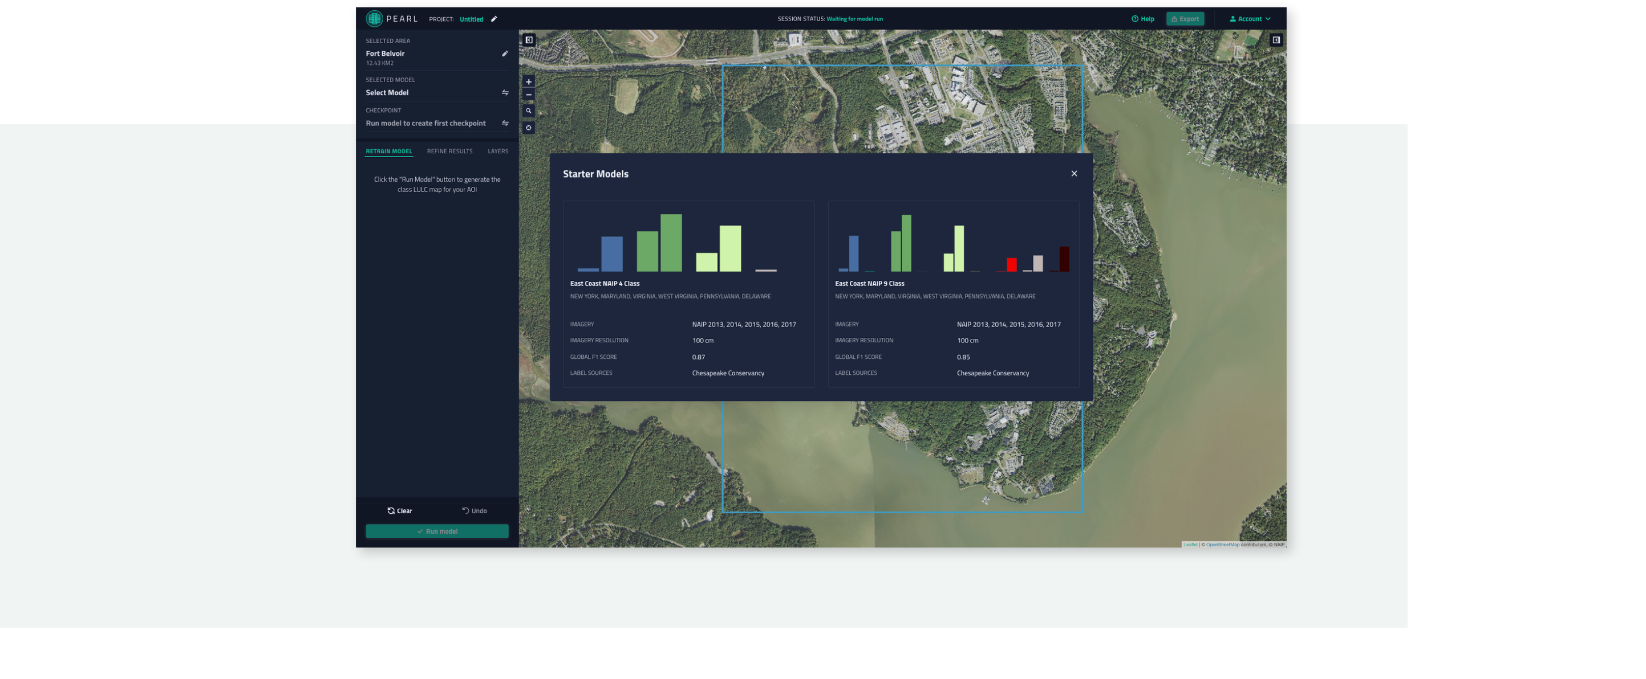Click the Starter Models dialog title
The image size is (1646, 679).
click(595, 174)
